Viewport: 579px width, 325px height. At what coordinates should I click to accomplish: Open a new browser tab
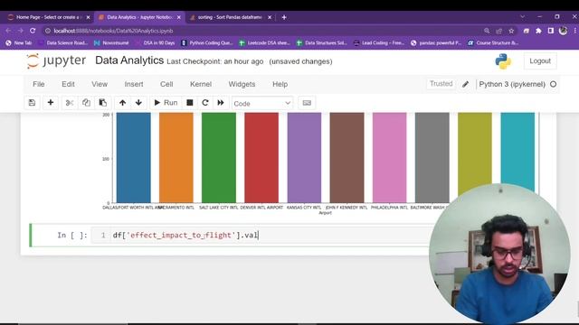coord(284,17)
